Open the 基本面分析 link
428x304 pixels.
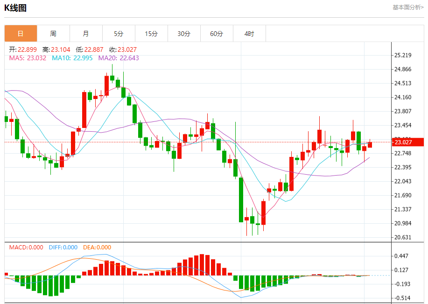[407, 7]
